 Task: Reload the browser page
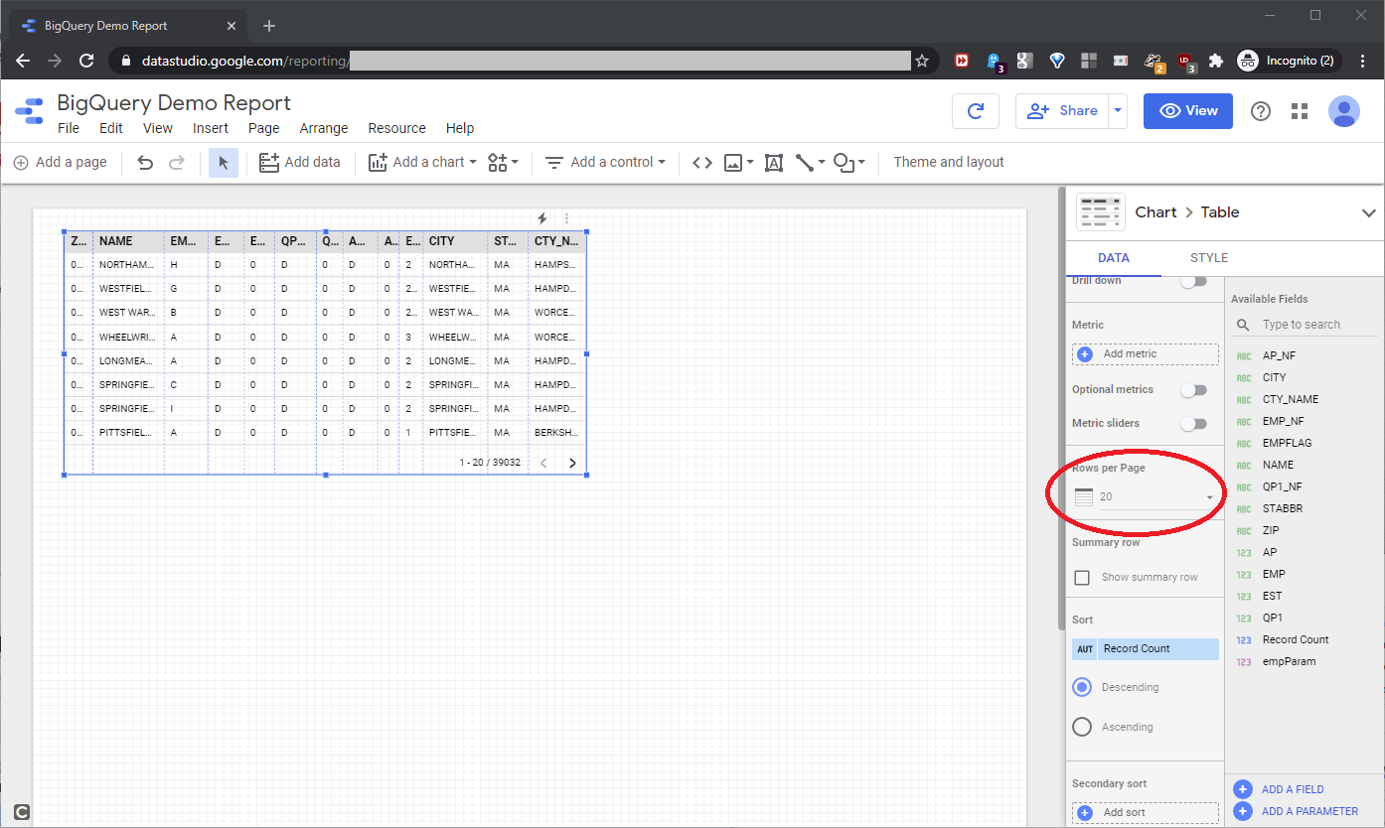click(86, 61)
